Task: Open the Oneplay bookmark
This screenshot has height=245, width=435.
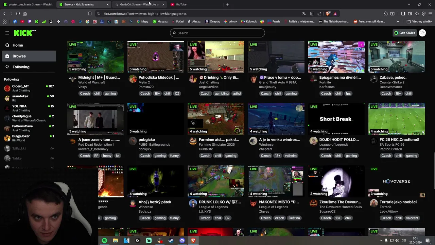Action: click(212, 21)
